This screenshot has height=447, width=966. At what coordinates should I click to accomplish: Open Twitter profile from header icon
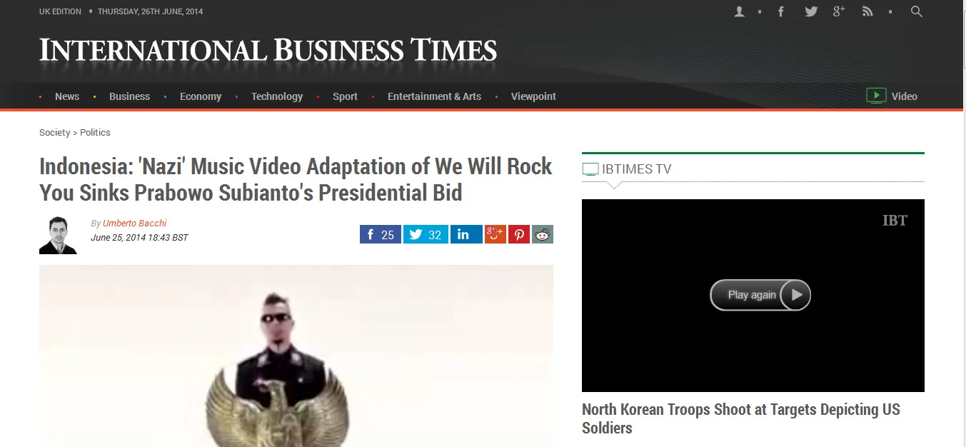(811, 11)
